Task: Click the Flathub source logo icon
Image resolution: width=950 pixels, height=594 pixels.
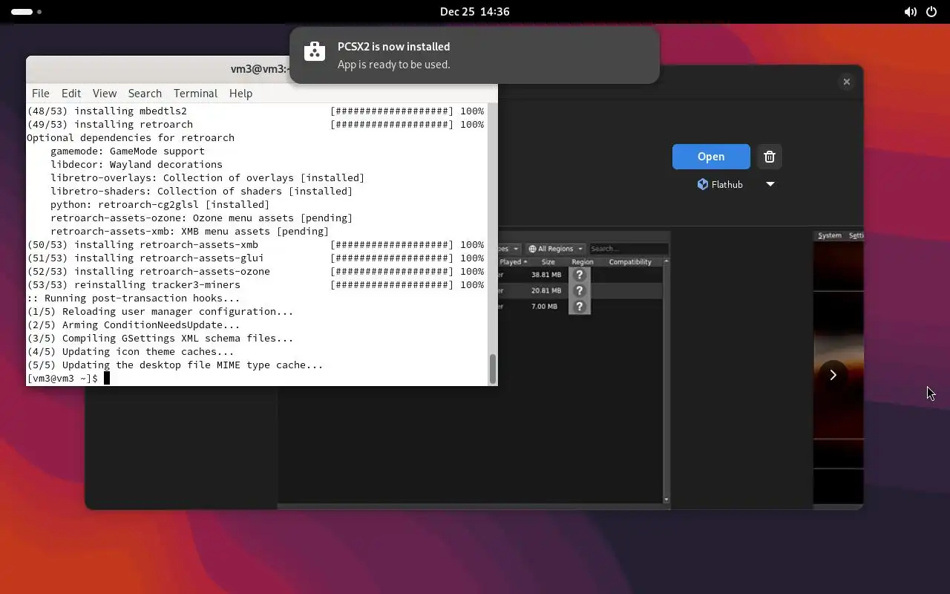Action: tap(702, 184)
